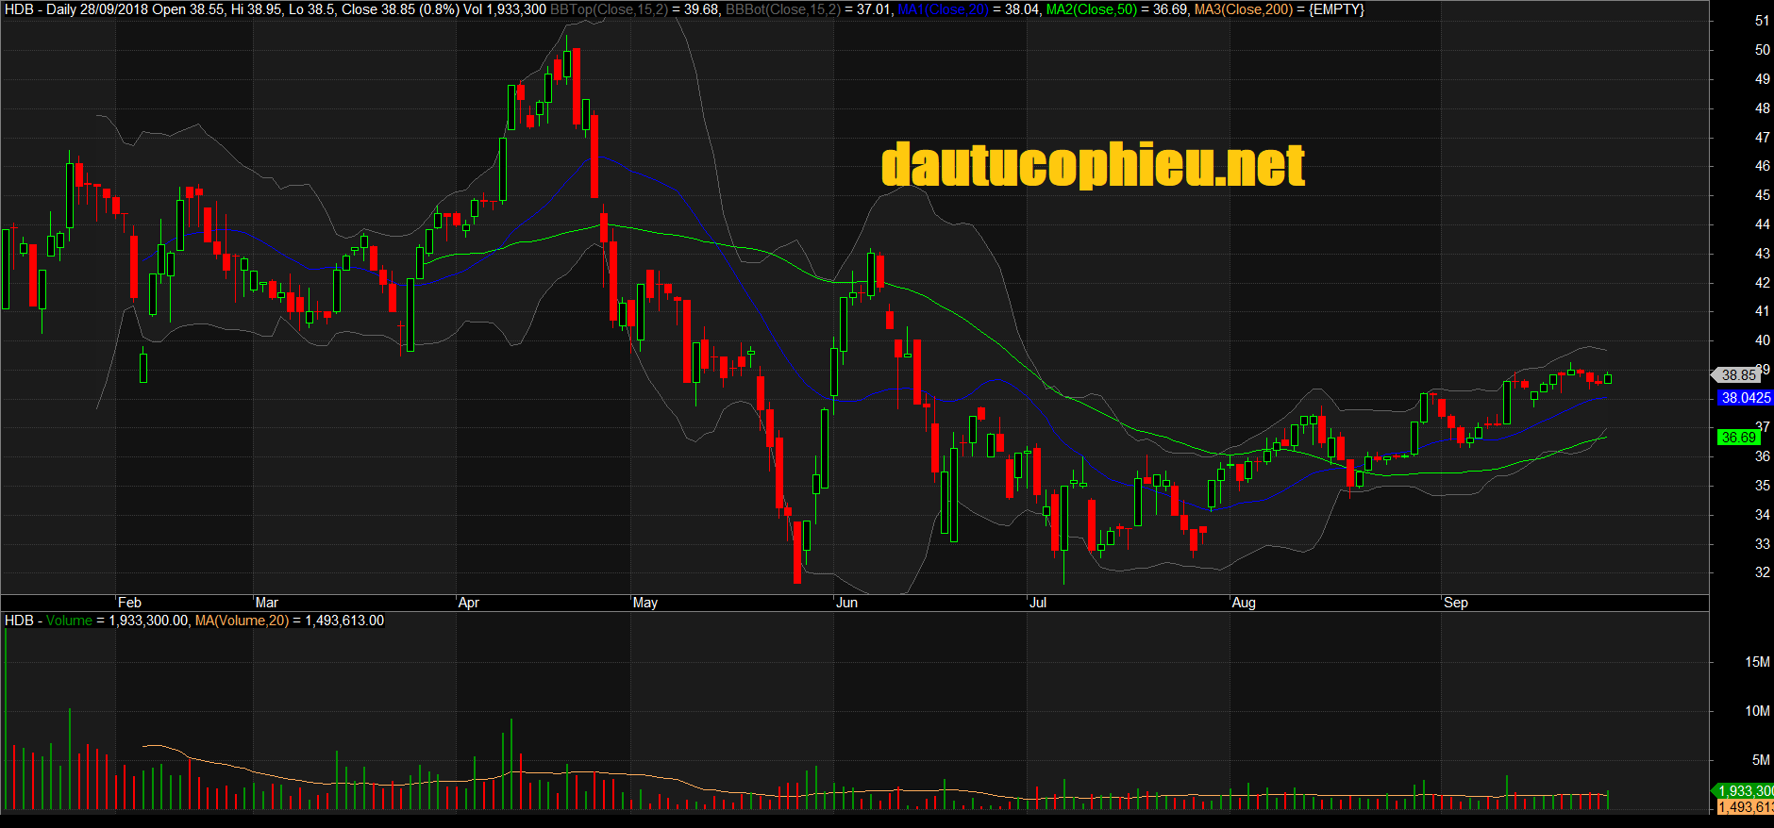
Task: Click the green Volume label in the volume pane
Action: tap(69, 621)
